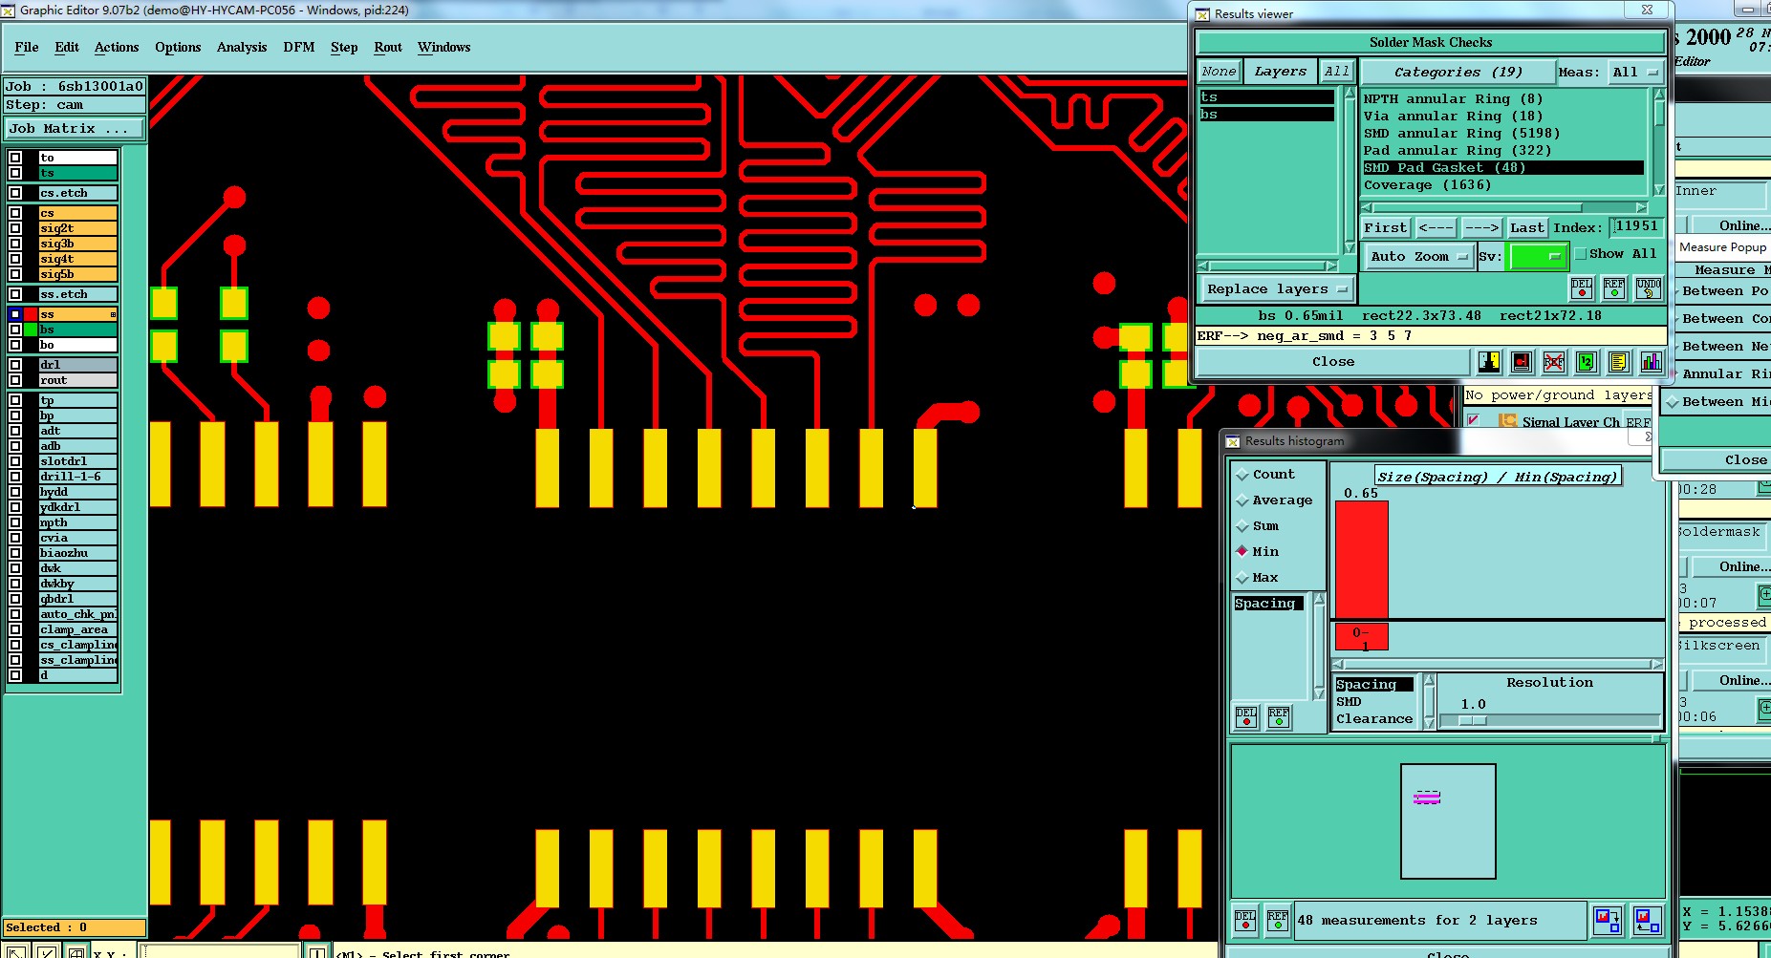Image resolution: width=1771 pixels, height=958 pixels.
Task: Open the Auto Zoom dropdown
Action: tap(1418, 256)
